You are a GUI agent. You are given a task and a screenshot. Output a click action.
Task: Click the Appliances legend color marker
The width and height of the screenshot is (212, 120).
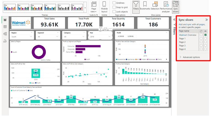pos(126,59)
